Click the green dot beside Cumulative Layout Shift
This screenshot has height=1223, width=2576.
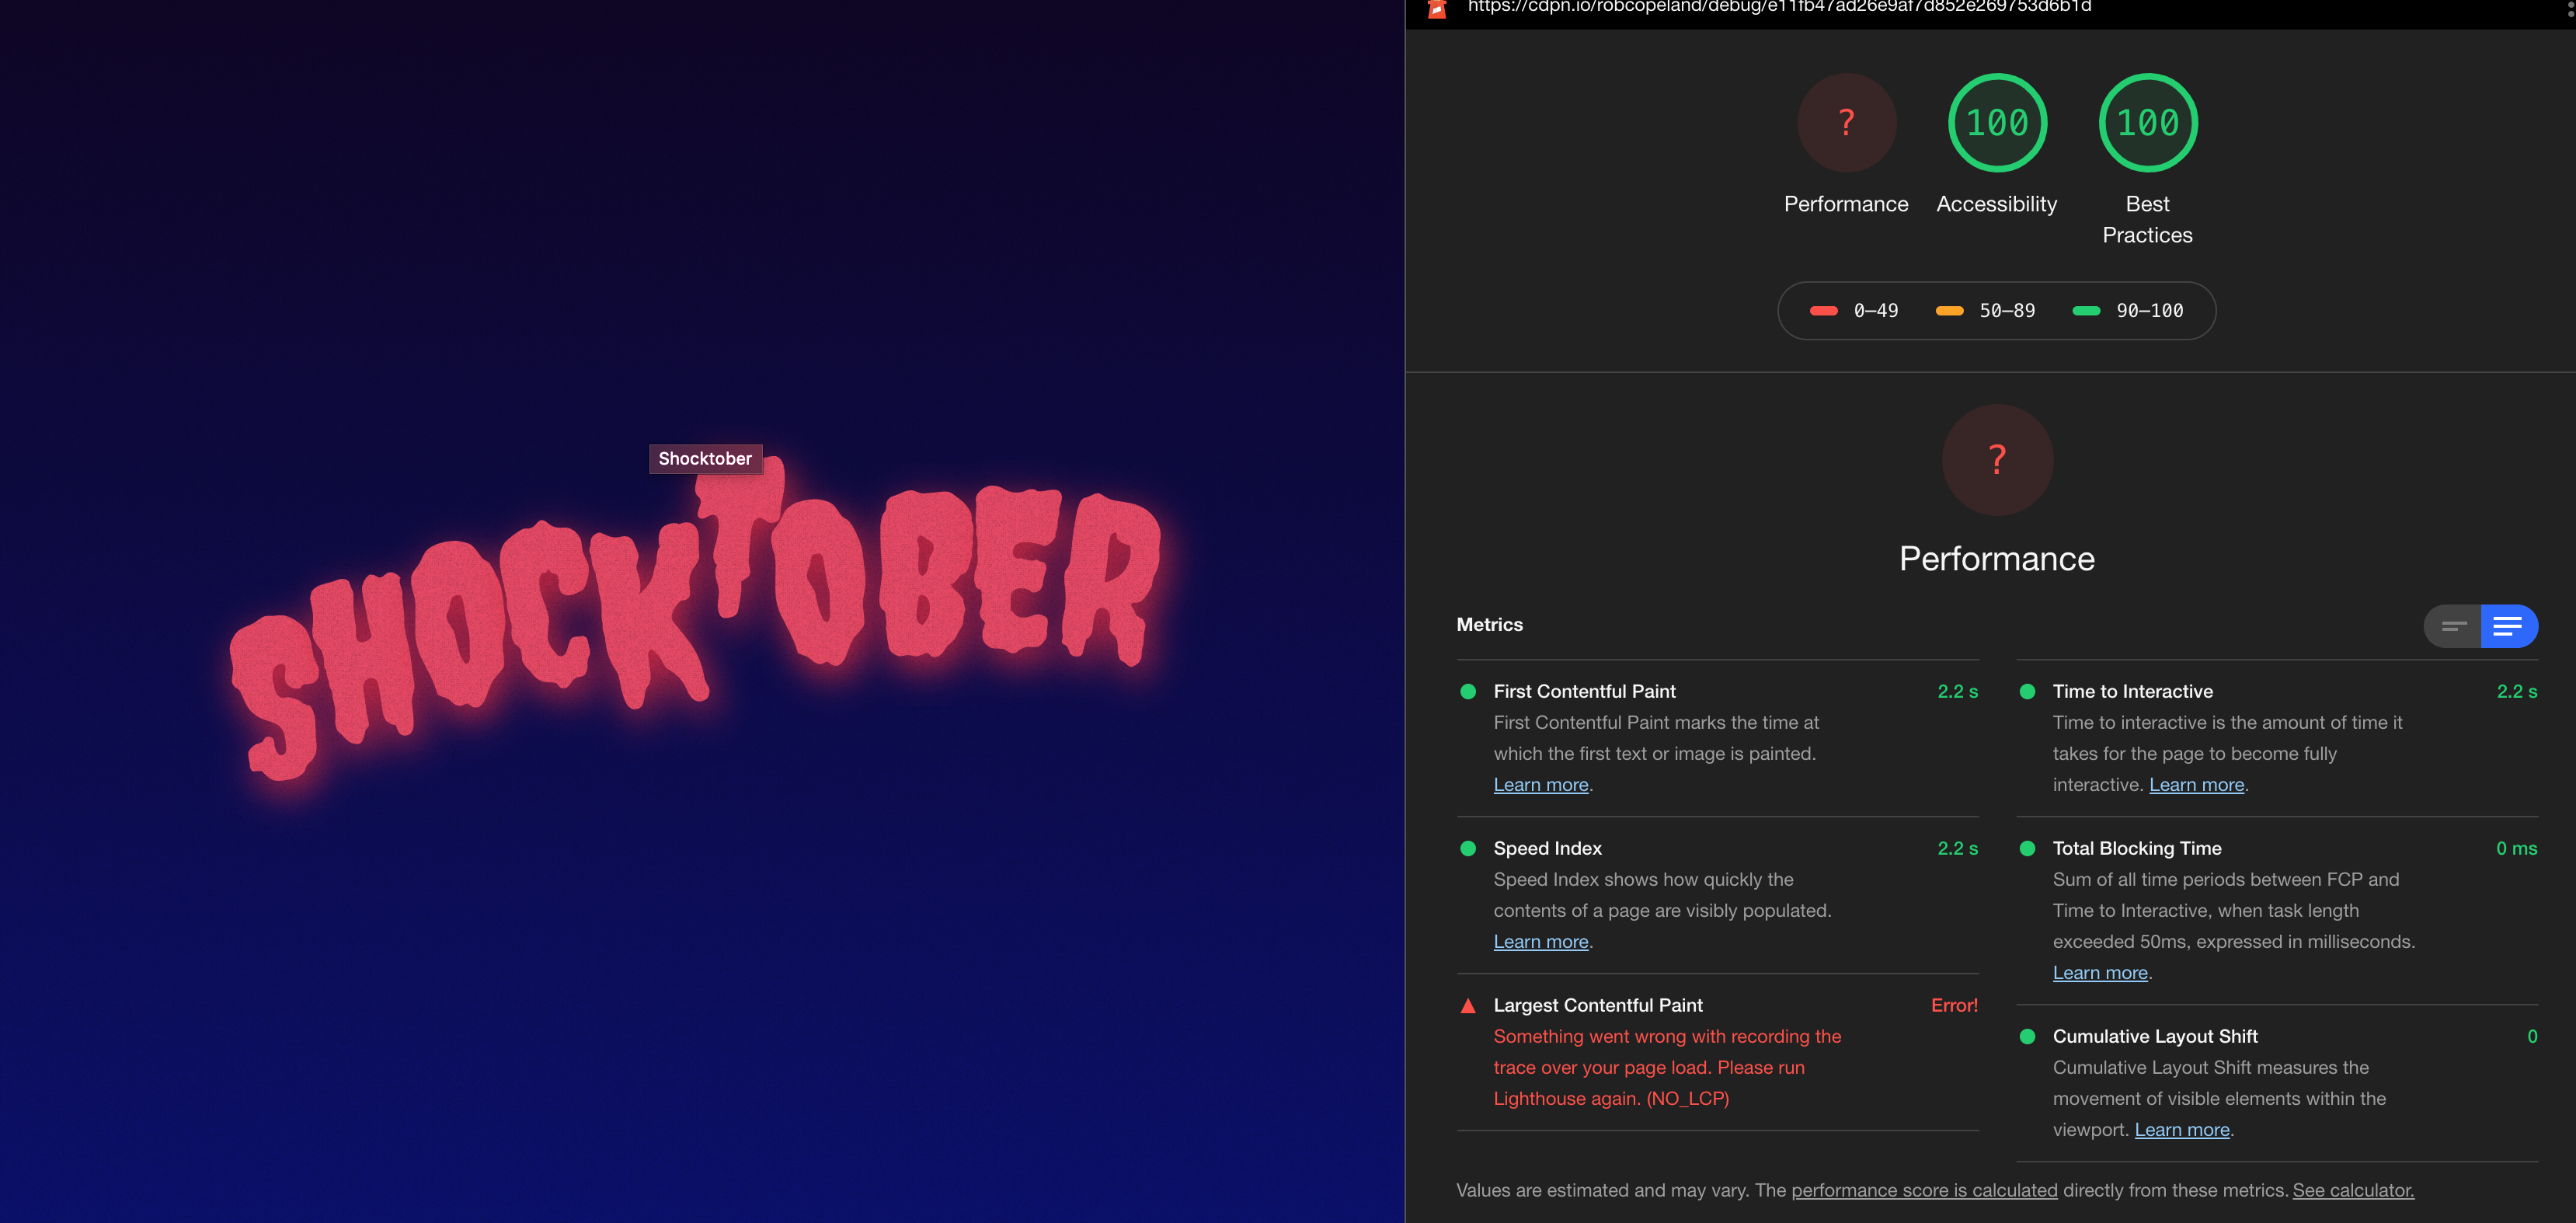point(2027,1036)
